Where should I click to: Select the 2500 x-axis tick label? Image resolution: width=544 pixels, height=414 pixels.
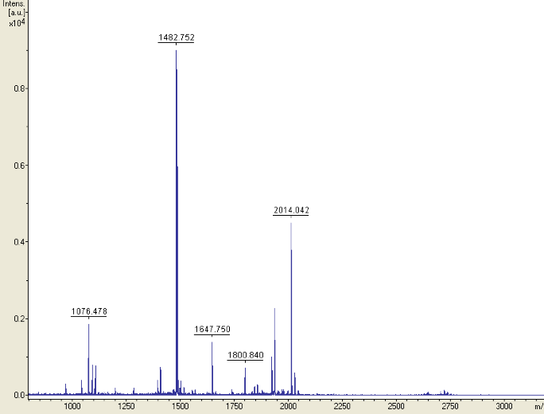click(x=396, y=406)
